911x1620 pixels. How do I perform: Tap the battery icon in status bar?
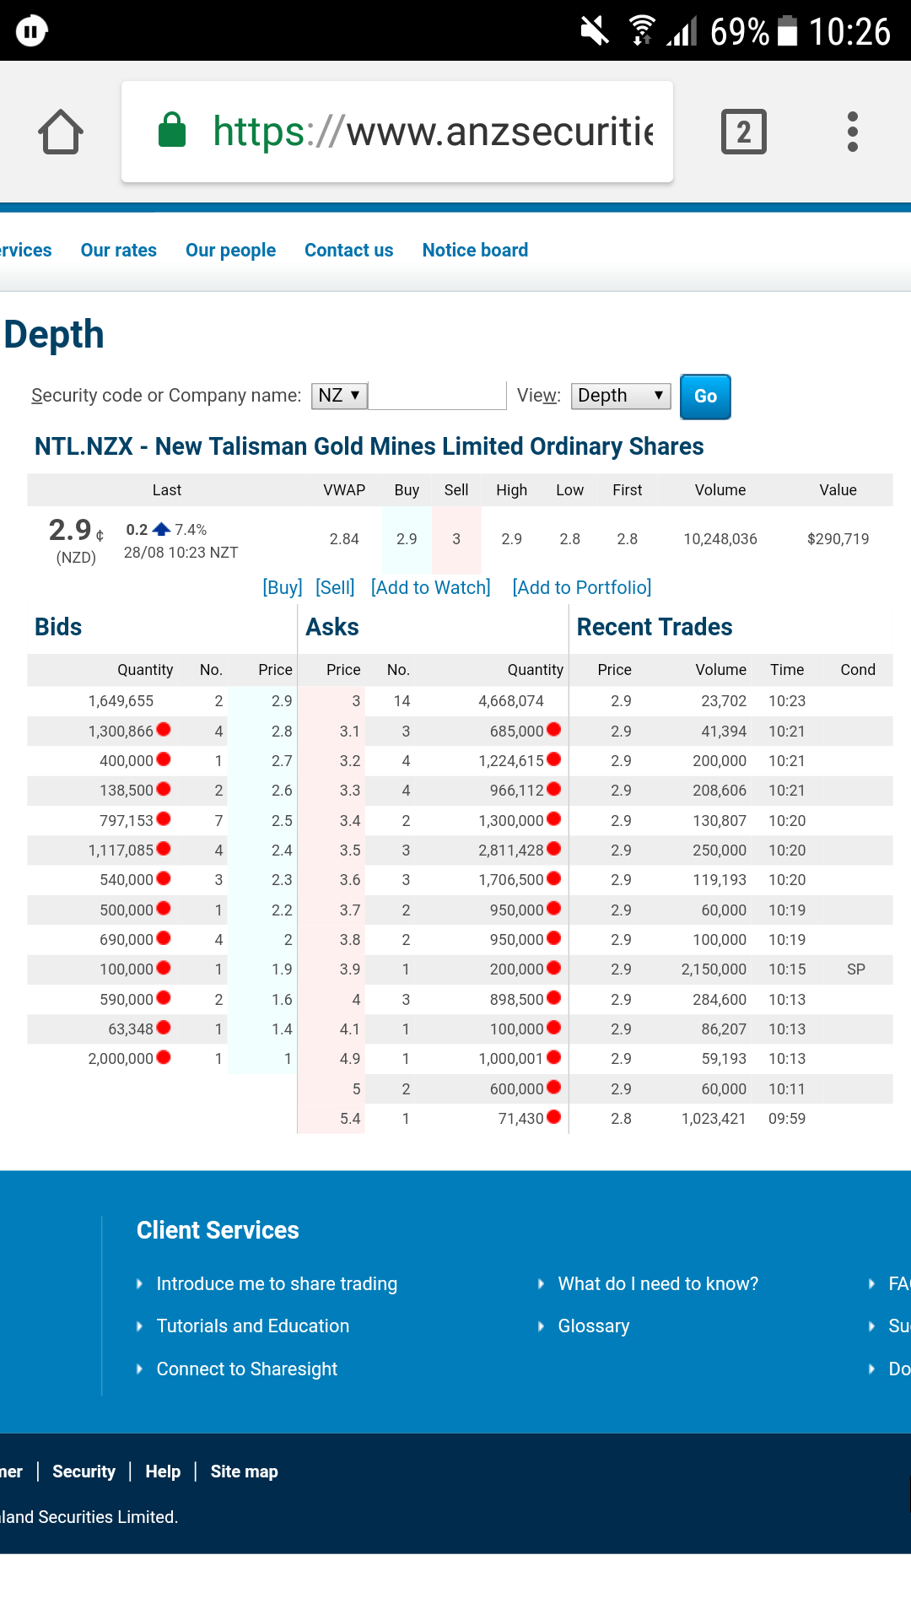(x=787, y=31)
